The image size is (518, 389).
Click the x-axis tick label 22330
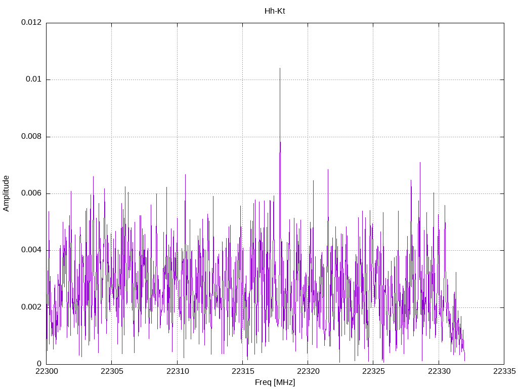click(x=439, y=371)
